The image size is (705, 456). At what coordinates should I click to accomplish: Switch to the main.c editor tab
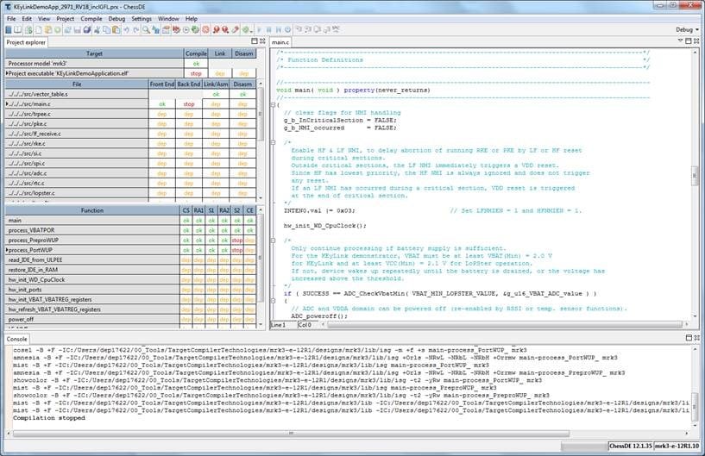coord(280,41)
